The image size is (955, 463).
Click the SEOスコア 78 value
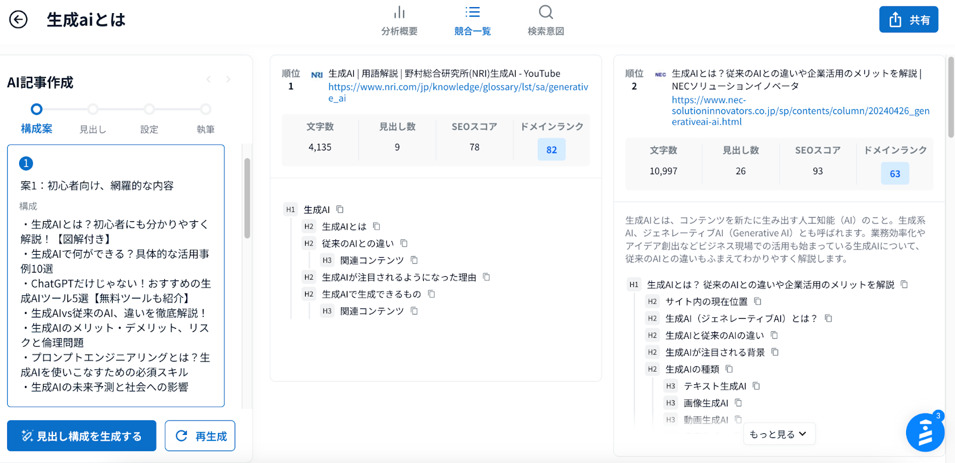475,147
